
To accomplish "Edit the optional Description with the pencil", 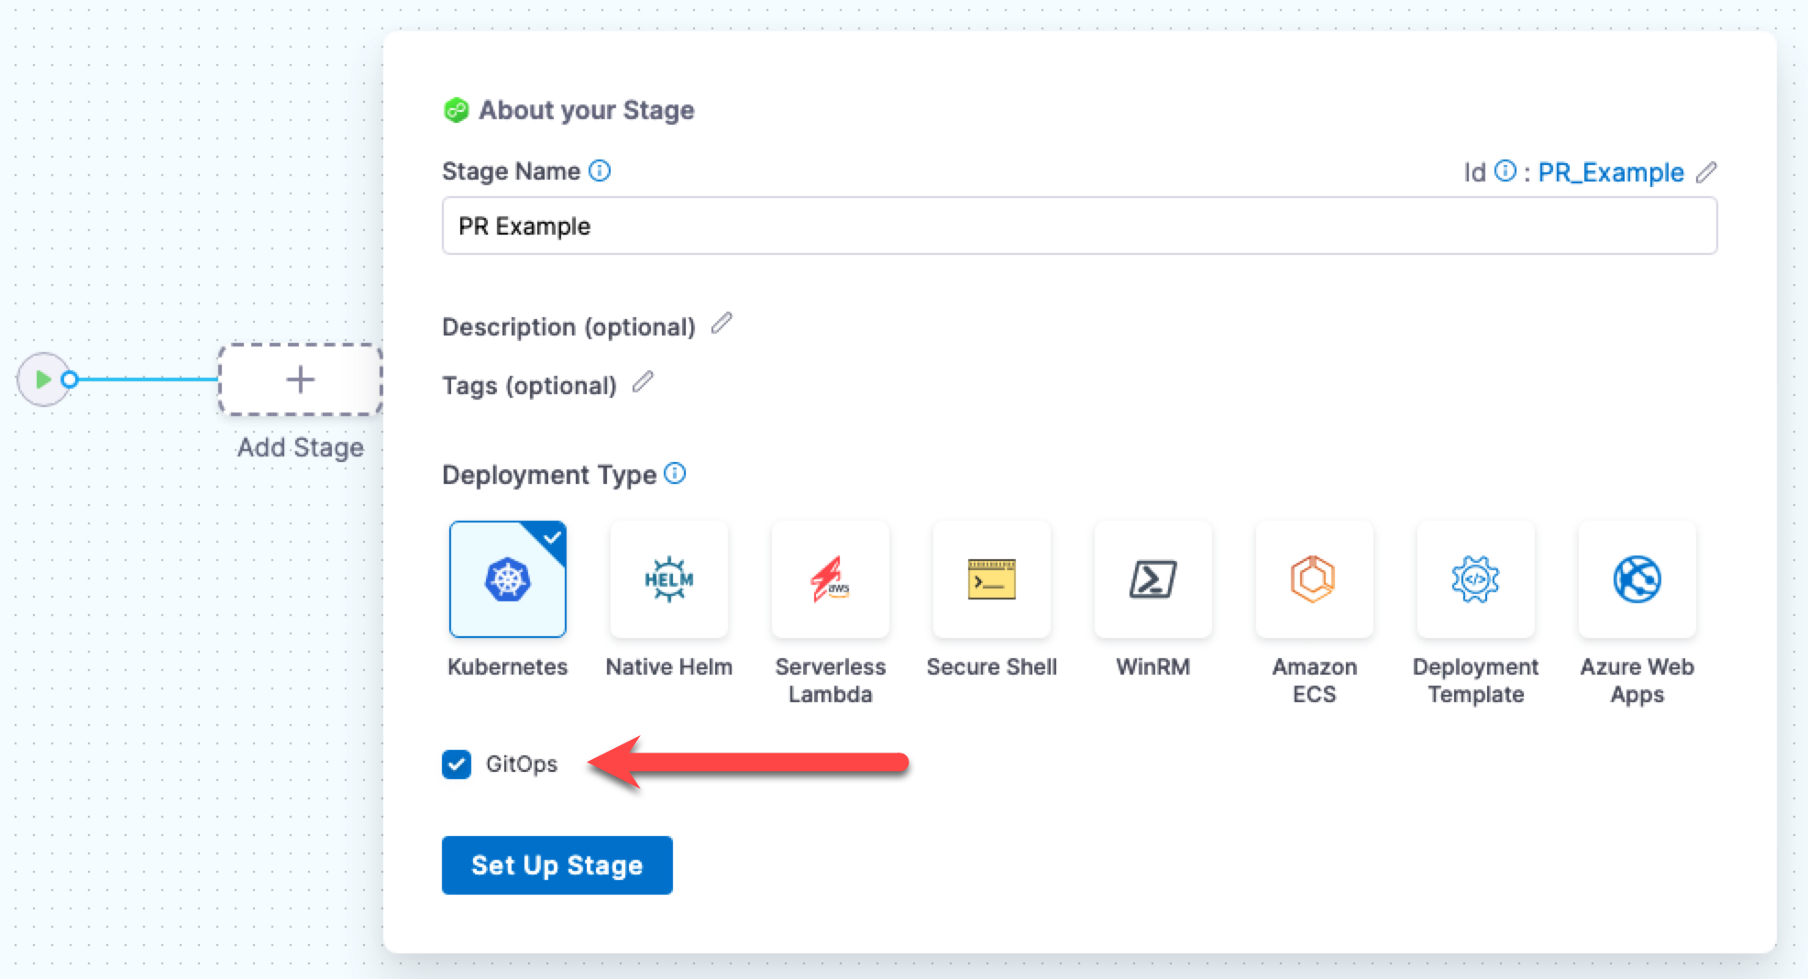I will point(722,324).
